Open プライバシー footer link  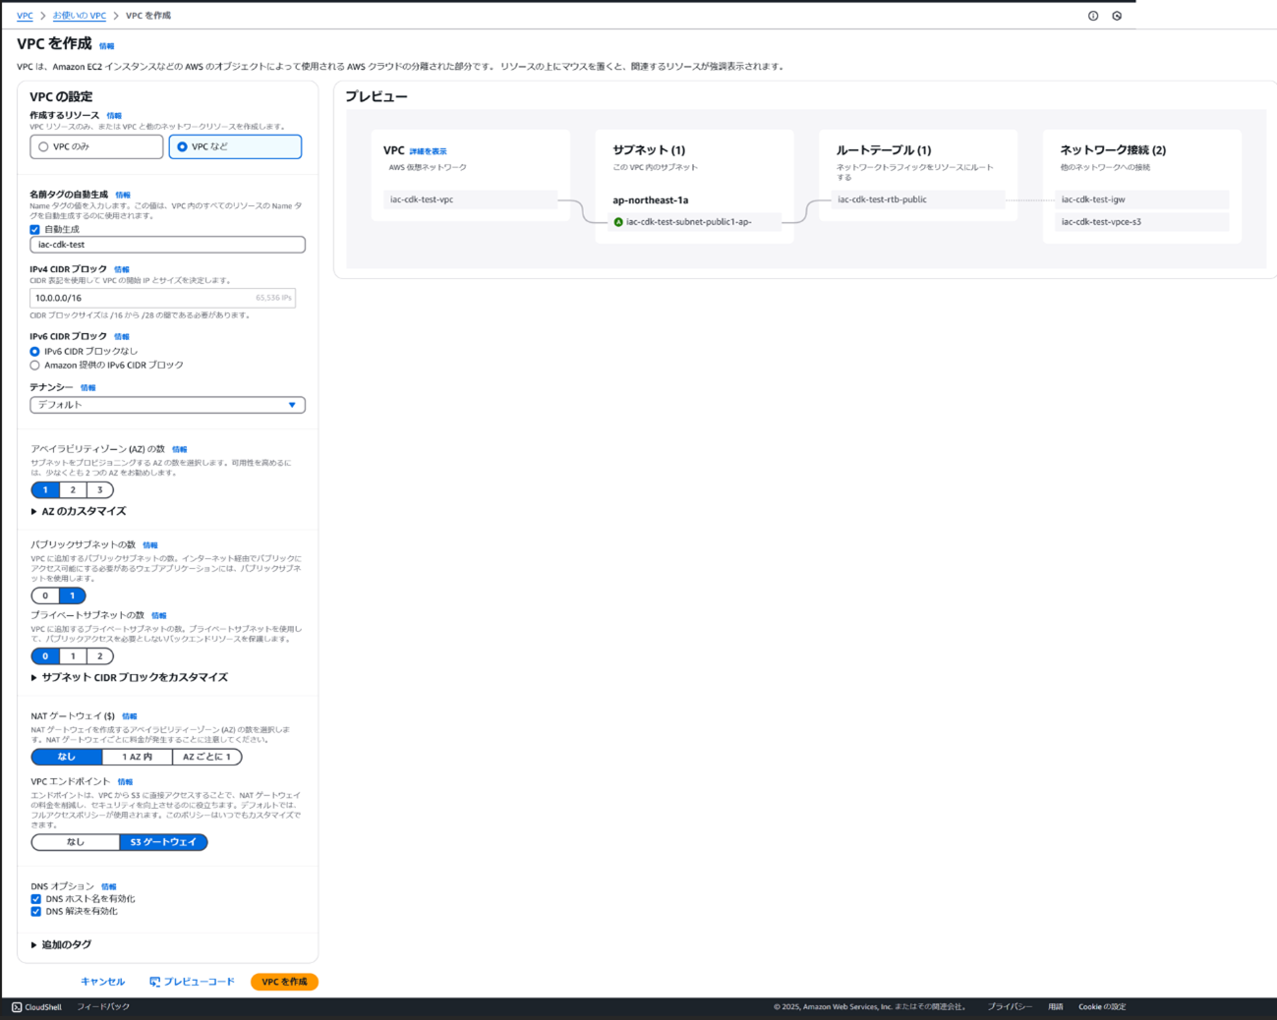pos(1010,1007)
